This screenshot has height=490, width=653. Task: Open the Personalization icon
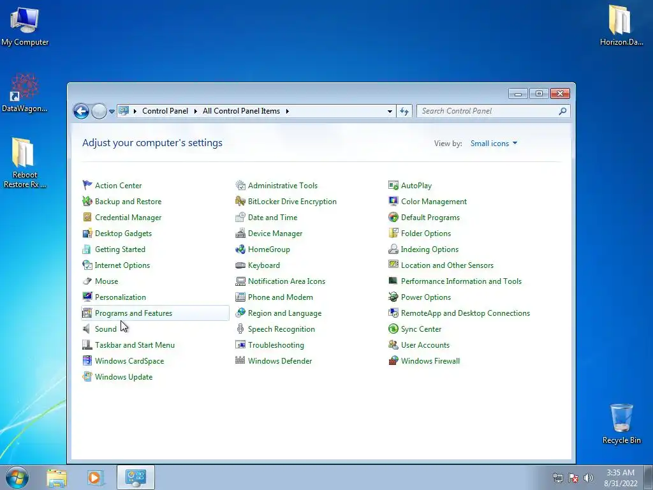87,297
